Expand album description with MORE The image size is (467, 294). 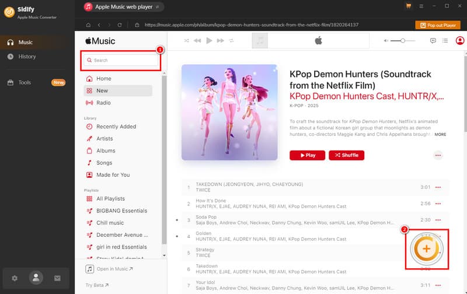tap(440, 135)
